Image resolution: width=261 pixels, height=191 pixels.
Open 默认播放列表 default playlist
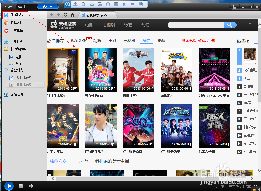(x=23, y=78)
